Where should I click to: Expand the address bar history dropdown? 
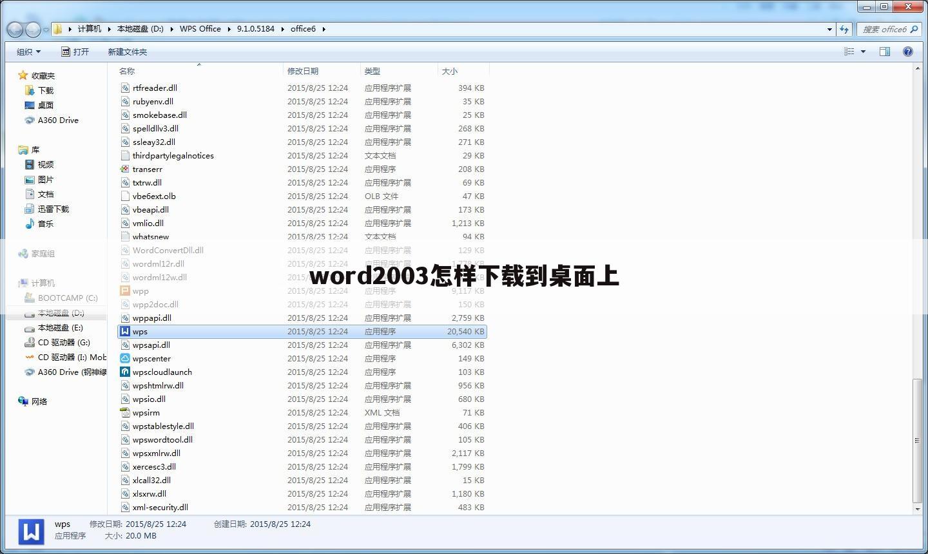tap(829, 29)
